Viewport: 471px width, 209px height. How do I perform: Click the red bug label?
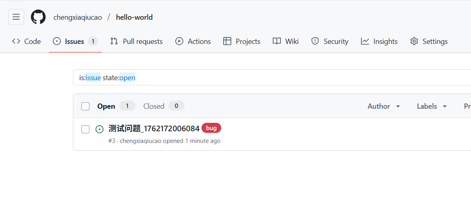tap(211, 128)
